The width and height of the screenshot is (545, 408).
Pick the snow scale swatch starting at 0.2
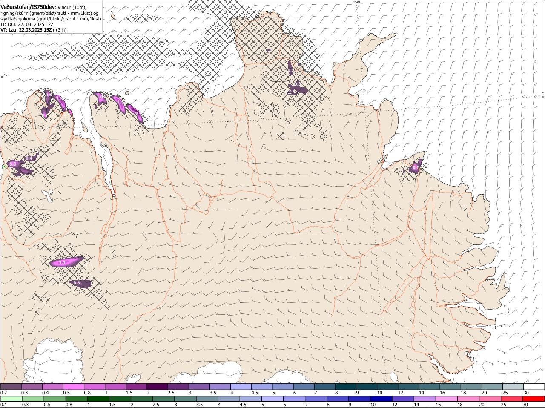click(x=11, y=387)
